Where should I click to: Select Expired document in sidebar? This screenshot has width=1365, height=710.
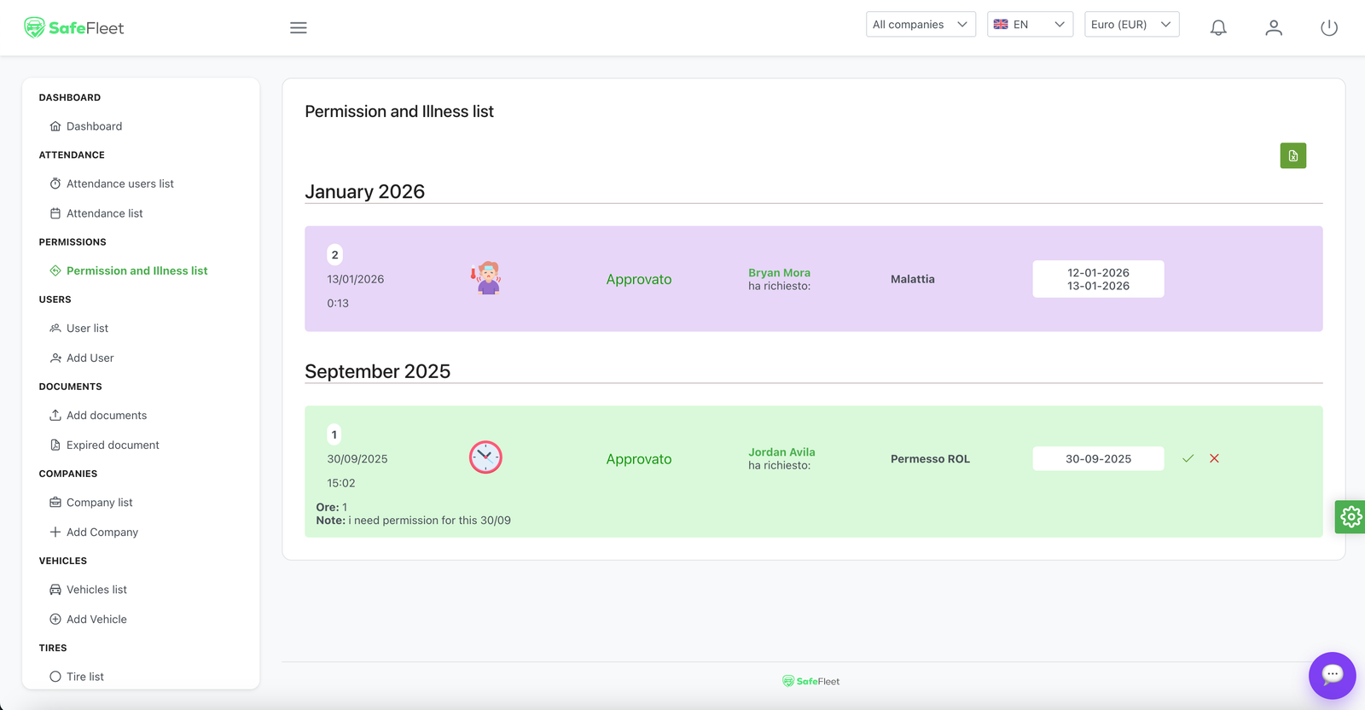click(113, 445)
